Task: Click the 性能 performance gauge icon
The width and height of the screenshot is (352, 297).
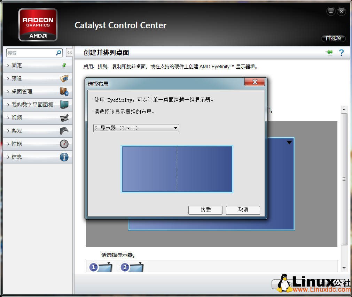Action: (x=64, y=144)
